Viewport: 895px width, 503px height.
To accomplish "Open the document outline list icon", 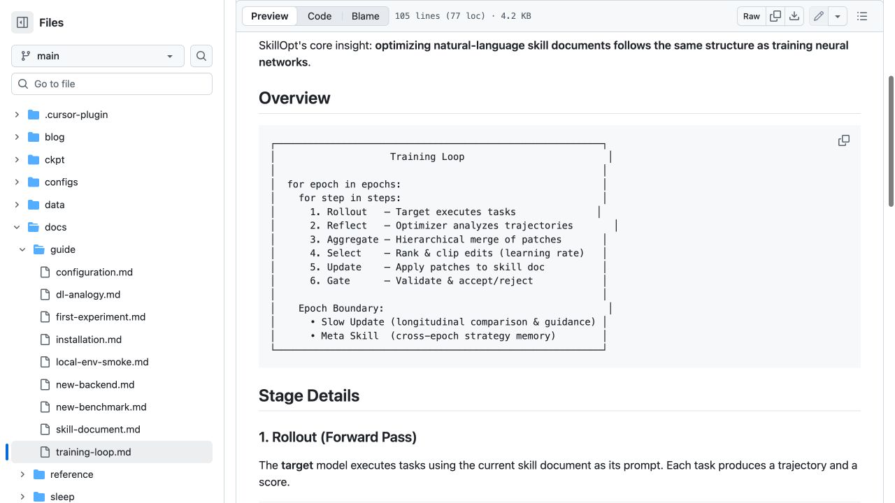I will (x=862, y=16).
